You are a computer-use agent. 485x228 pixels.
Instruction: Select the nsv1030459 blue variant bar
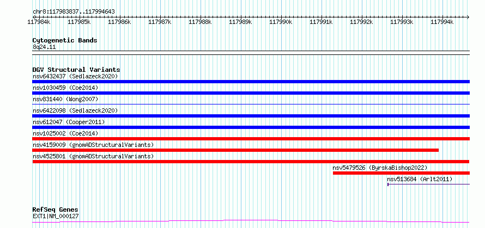click(251, 93)
